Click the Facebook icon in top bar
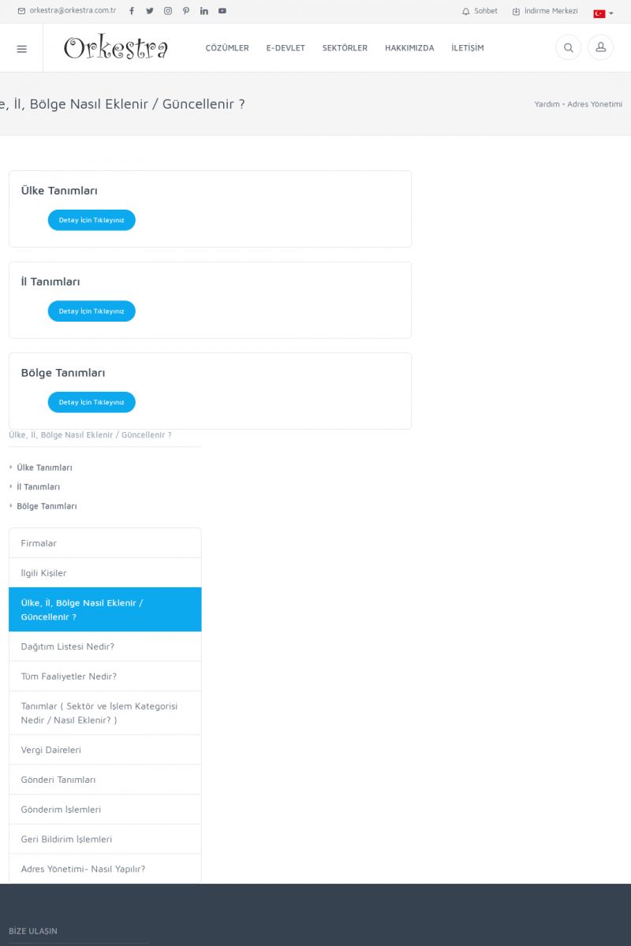The image size is (631, 946). pos(132,11)
